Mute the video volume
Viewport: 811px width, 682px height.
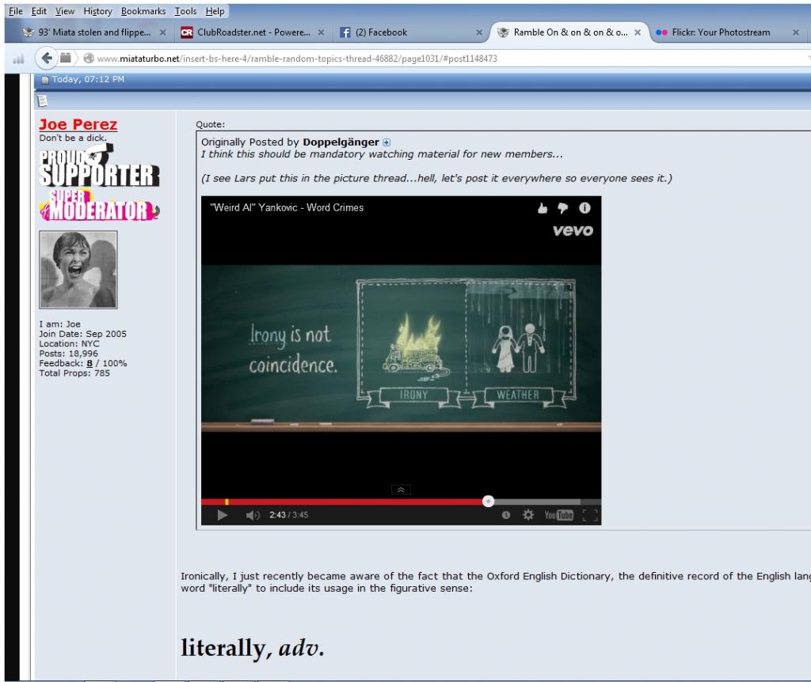[253, 515]
